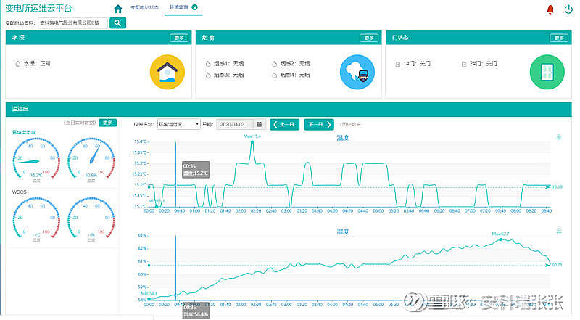The height and width of the screenshot is (320, 580).
Task: Click the 环境温湿度 temperature gauge reading 15.2℃
Action: (x=36, y=160)
